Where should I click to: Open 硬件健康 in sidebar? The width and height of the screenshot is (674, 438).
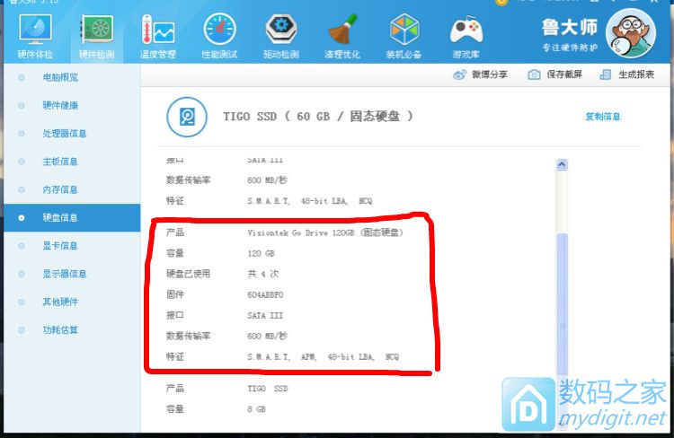60,105
